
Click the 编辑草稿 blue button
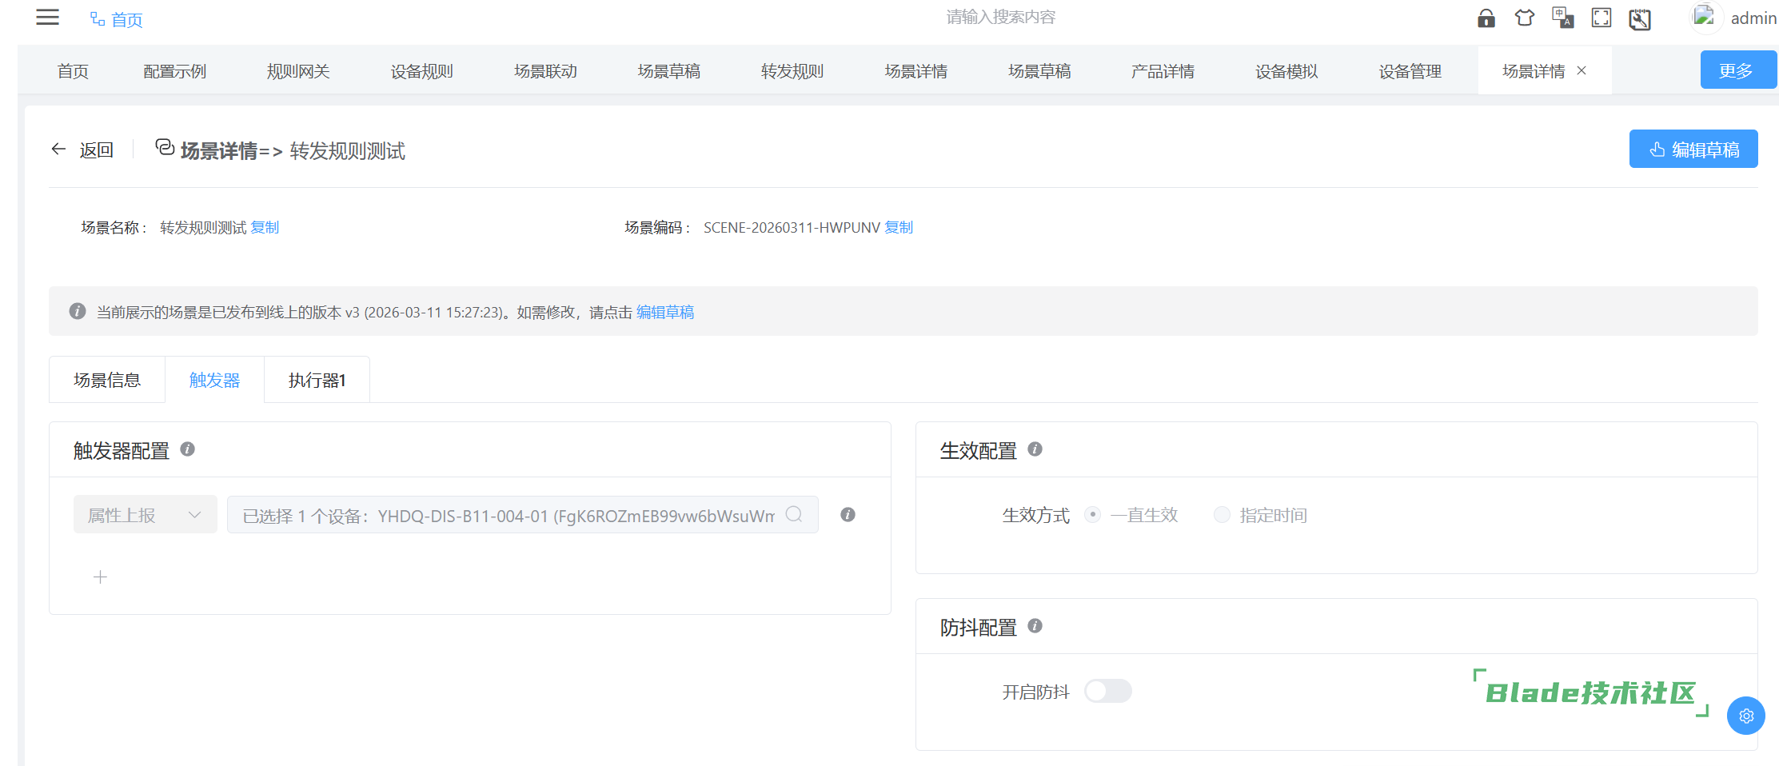click(1693, 150)
